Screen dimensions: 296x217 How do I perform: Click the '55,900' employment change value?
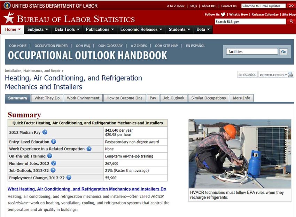(111, 178)
